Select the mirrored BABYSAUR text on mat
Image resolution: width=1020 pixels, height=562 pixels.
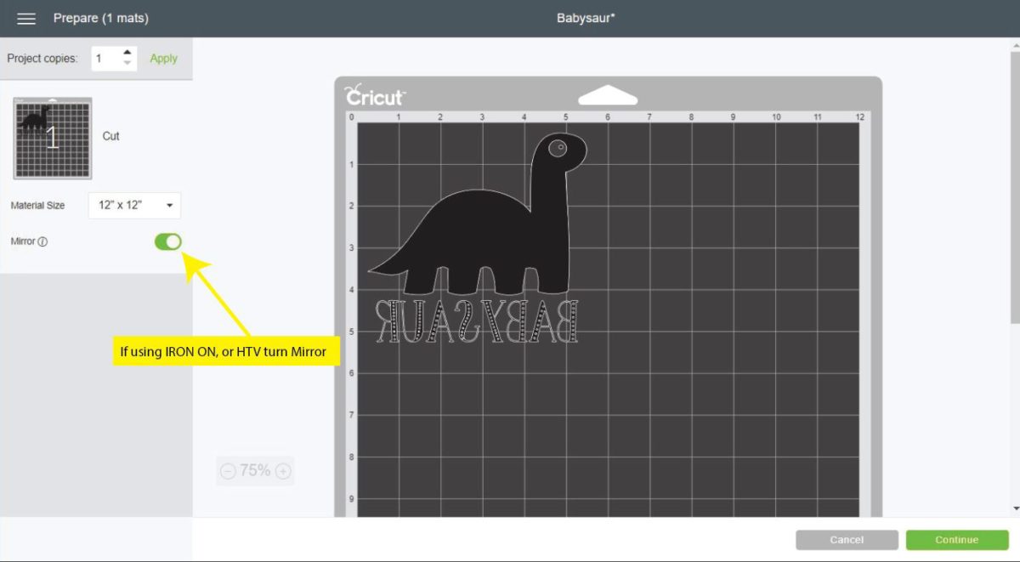pyautogui.click(x=477, y=321)
